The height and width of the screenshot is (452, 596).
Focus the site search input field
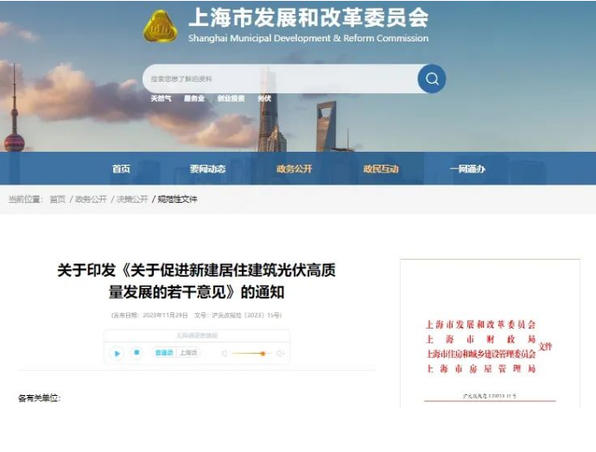(x=280, y=78)
